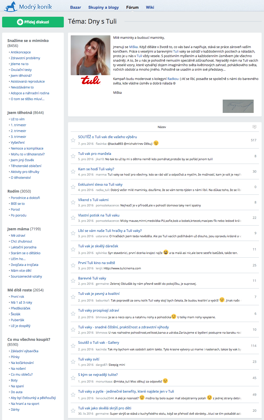Viewport: 264px width, 420px height.
Task: Open the Bazar tab
Action: pyautogui.click(x=75, y=7)
